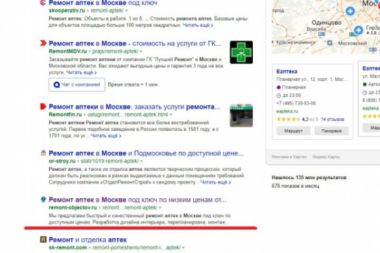Open dropdown arrow beside RemontMDV.ru prajs URL
Viewport: 380px width, 253px height.
click(x=141, y=51)
